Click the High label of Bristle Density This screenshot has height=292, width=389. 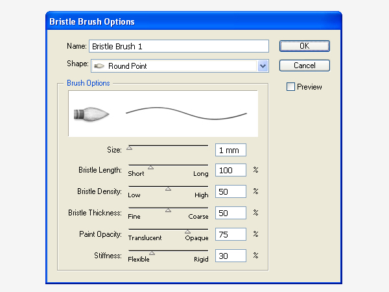(202, 195)
